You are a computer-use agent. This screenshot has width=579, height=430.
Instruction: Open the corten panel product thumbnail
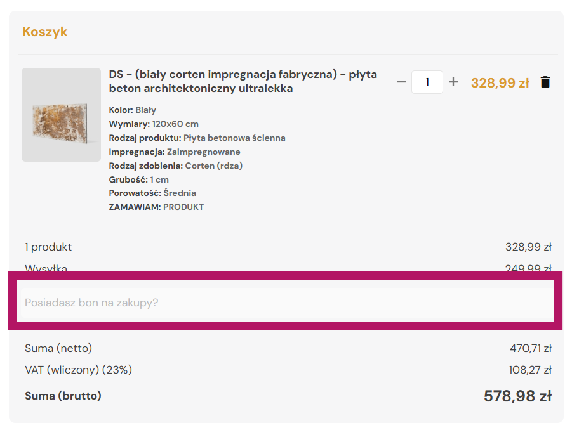click(x=62, y=115)
